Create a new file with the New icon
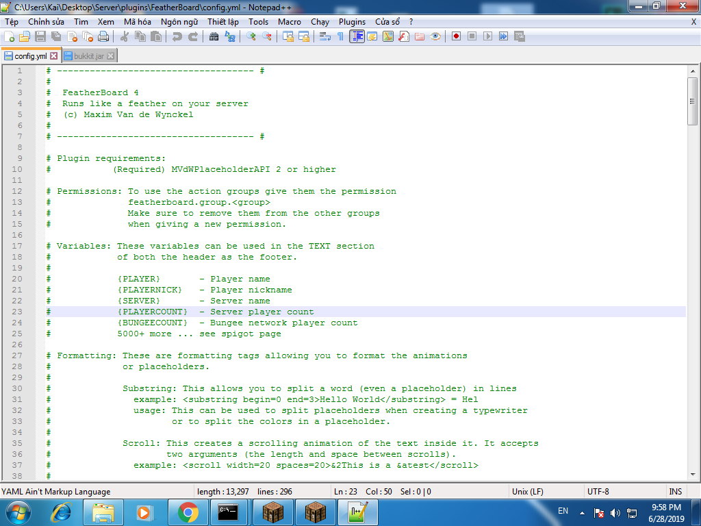 [9, 37]
